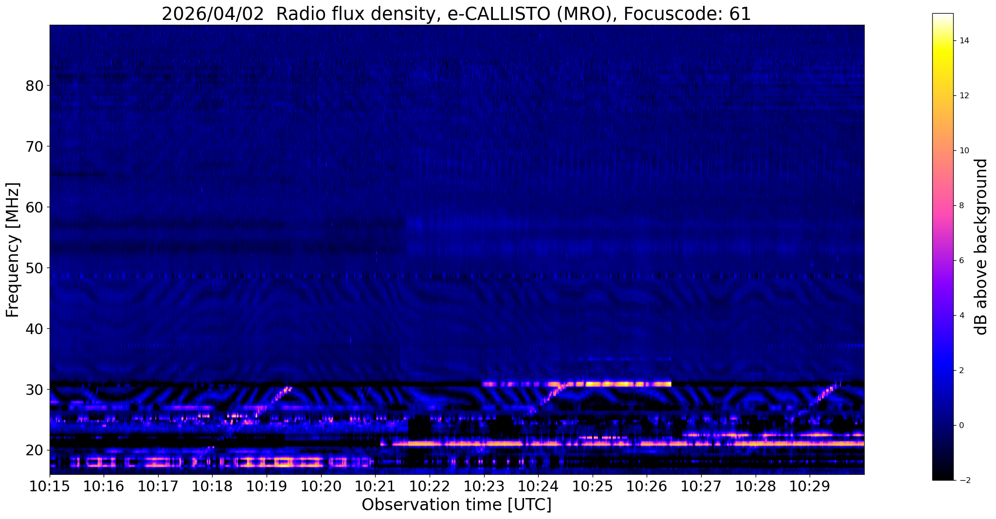996x519 pixels.
Task: Click the 20 MHz frequency tick label
Action: pyautogui.click(x=34, y=450)
